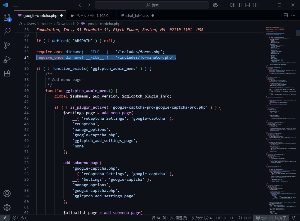Switch to the release notes 1.102.0 tab

click(91, 15)
